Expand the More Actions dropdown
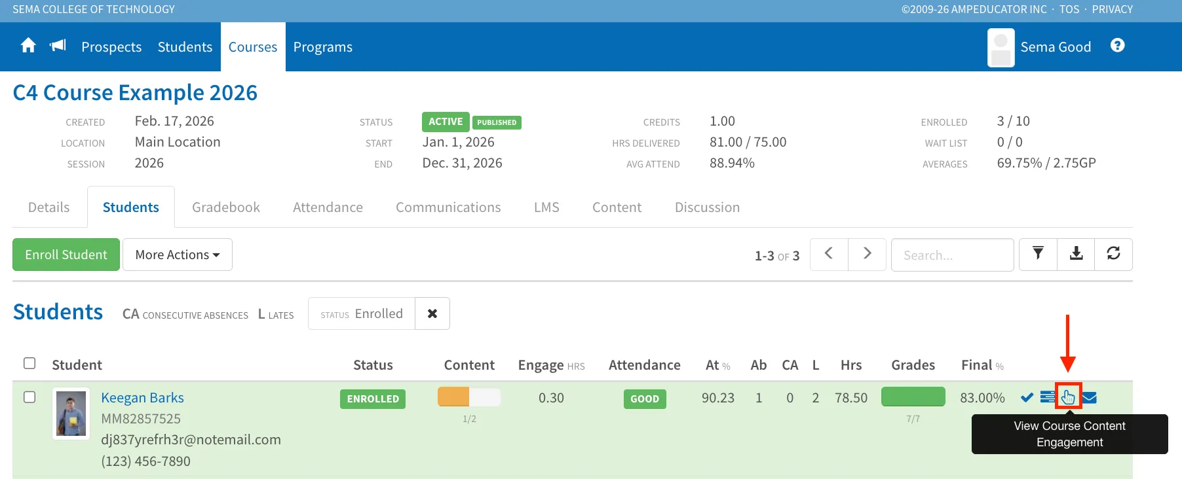Viewport: 1182px width, 479px height. [x=178, y=255]
